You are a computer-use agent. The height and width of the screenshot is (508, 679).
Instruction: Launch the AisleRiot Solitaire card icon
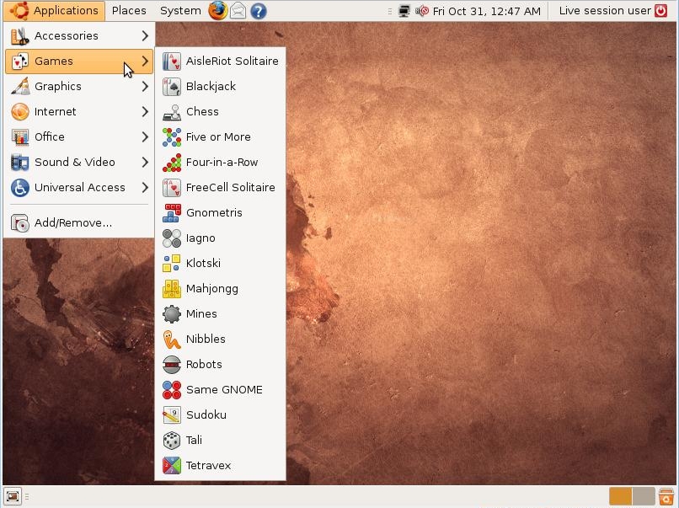pos(172,61)
